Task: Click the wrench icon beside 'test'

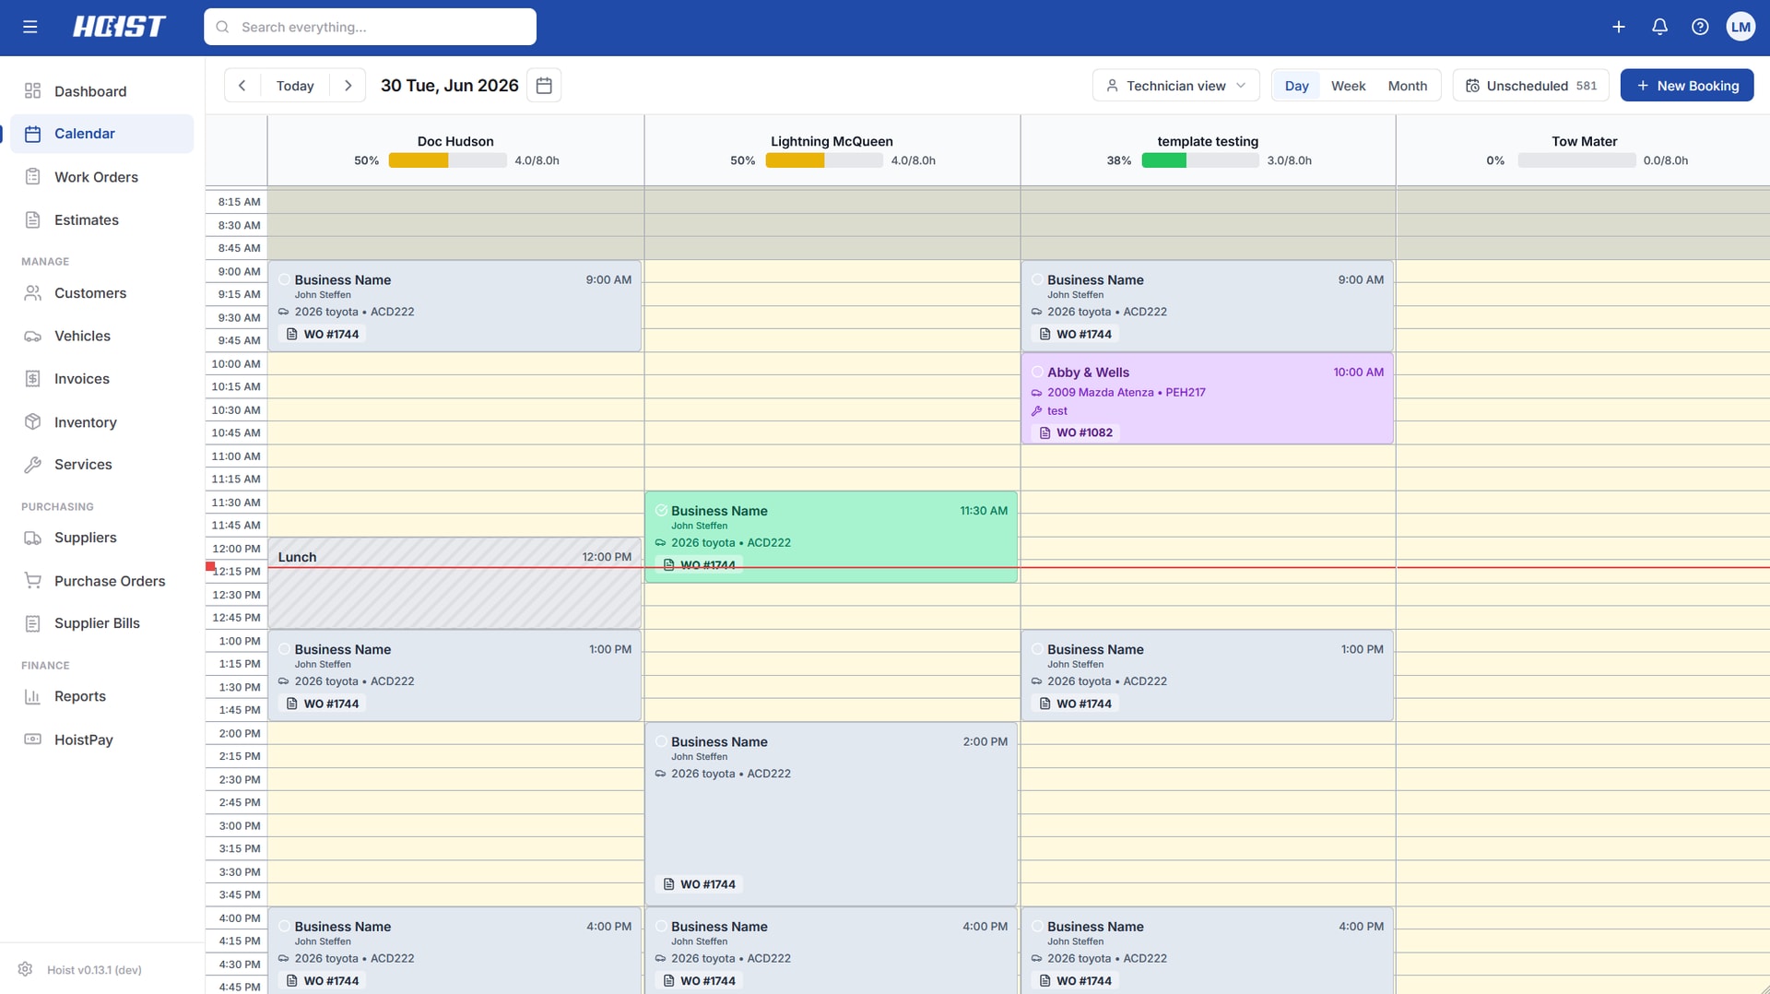Action: [x=1036, y=411]
